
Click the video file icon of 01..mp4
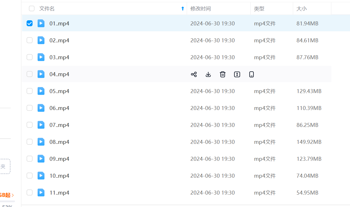tap(41, 23)
